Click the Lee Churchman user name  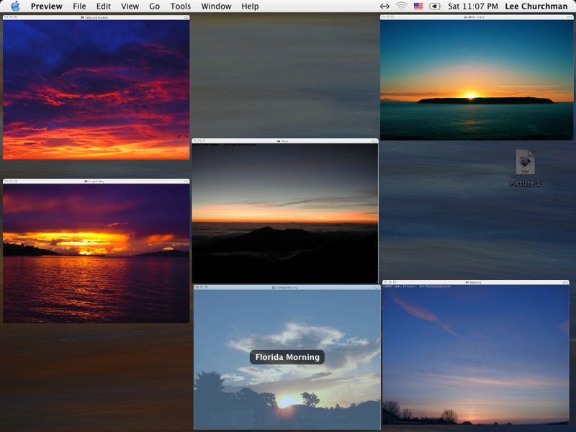(x=536, y=6)
